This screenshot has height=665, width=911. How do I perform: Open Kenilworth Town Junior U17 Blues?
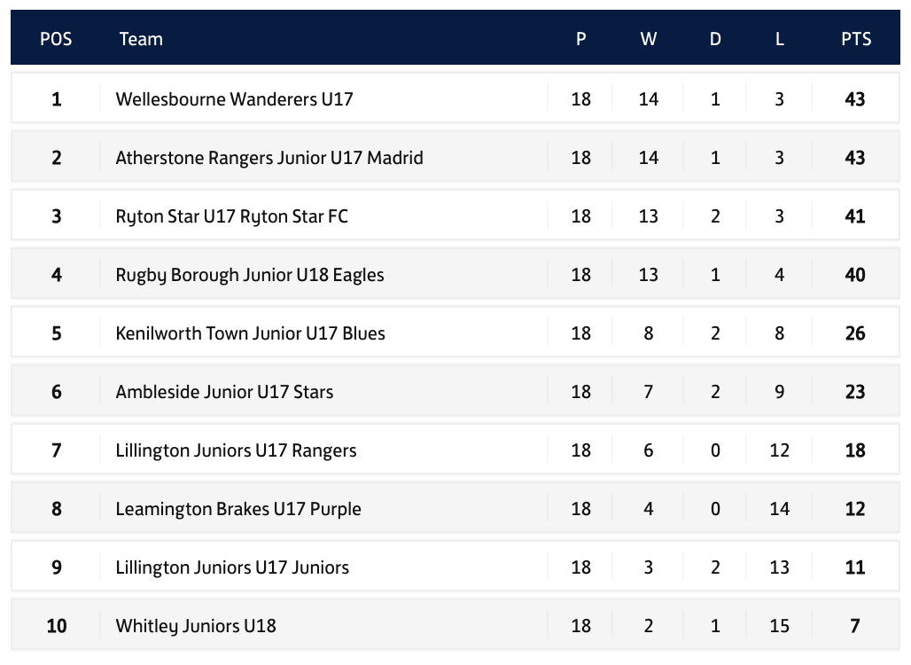[x=251, y=333]
